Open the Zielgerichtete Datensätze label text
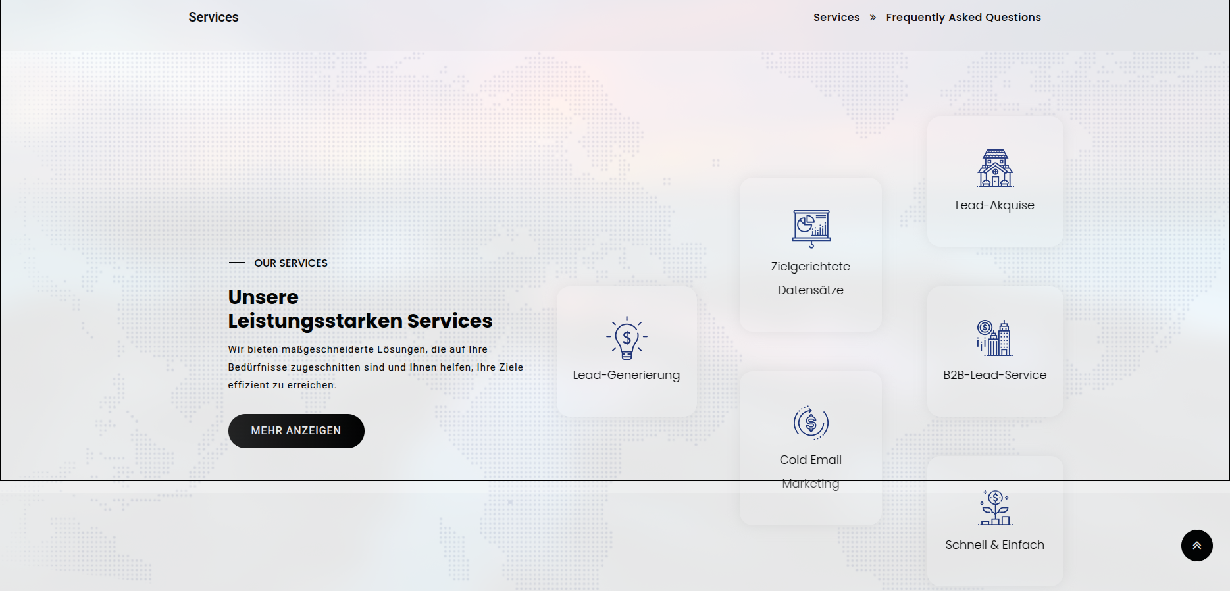 (810, 278)
